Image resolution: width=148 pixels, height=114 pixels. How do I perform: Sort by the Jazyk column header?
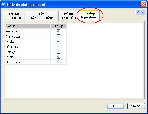pos(28,26)
